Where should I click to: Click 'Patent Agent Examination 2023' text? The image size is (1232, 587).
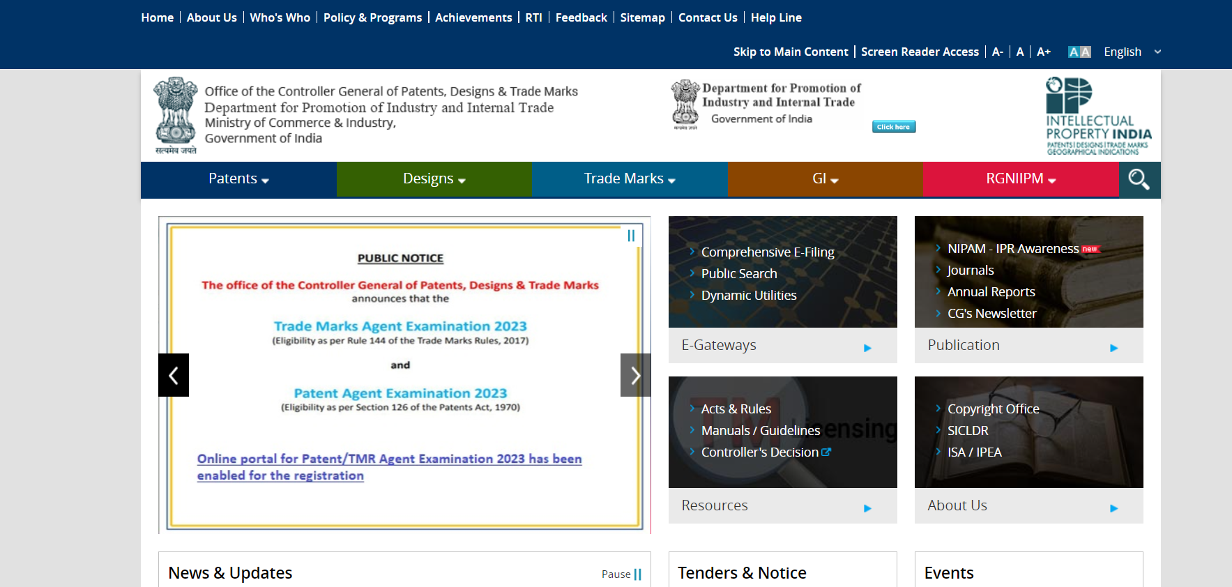(400, 393)
